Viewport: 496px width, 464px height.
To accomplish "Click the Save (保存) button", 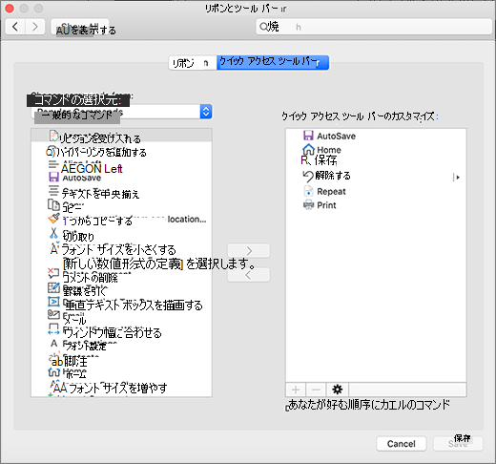I will (x=458, y=443).
